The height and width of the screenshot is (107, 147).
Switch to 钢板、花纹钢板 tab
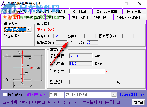[x=130, y=17]
